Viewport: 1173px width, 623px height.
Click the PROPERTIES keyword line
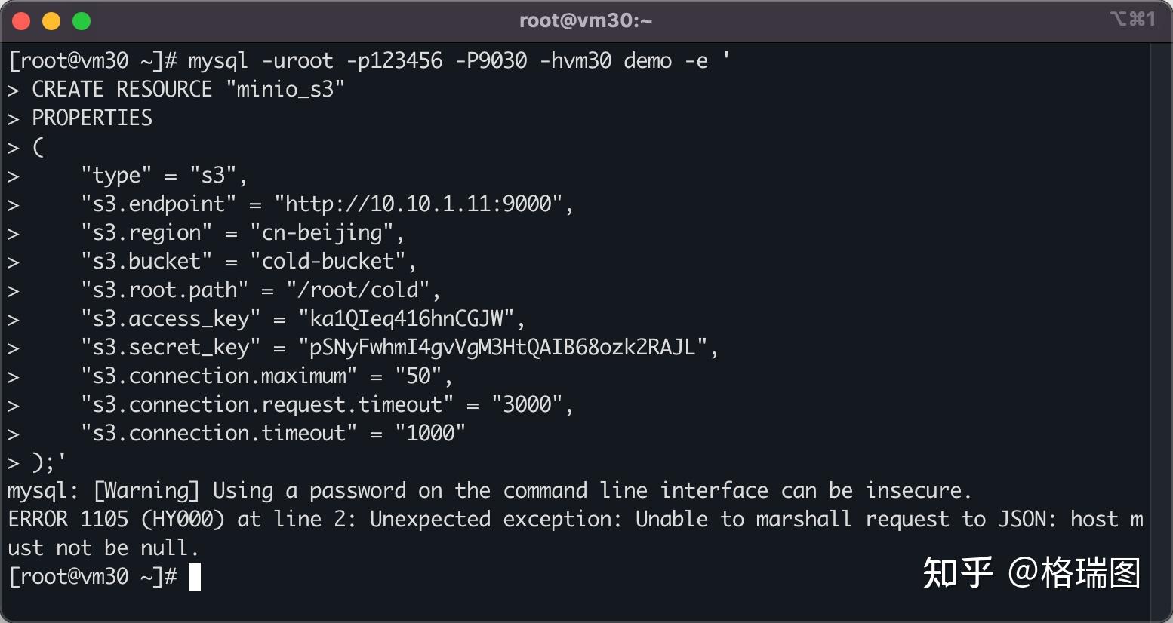[92, 118]
